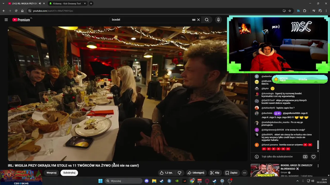Go back in browser history
The height and width of the screenshot is (185, 330).
pos(4,11)
